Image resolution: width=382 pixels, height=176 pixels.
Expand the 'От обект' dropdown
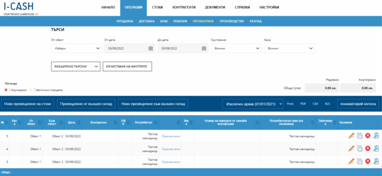coord(76,48)
